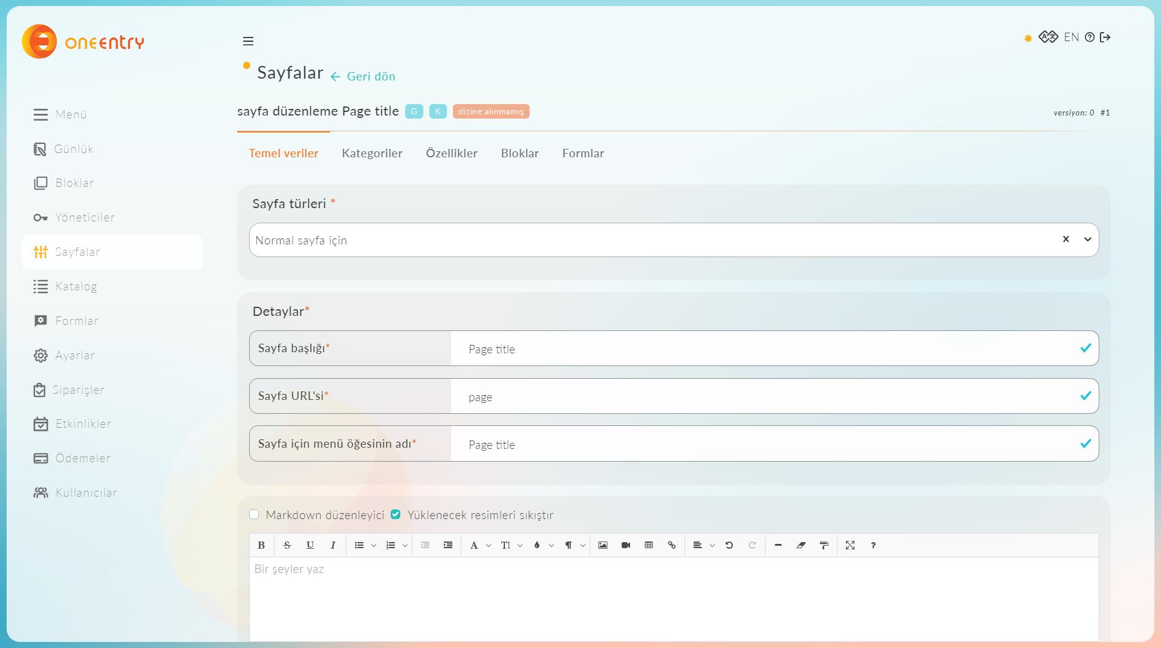
Task: Switch to the Kategoriler tab
Action: click(x=372, y=153)
